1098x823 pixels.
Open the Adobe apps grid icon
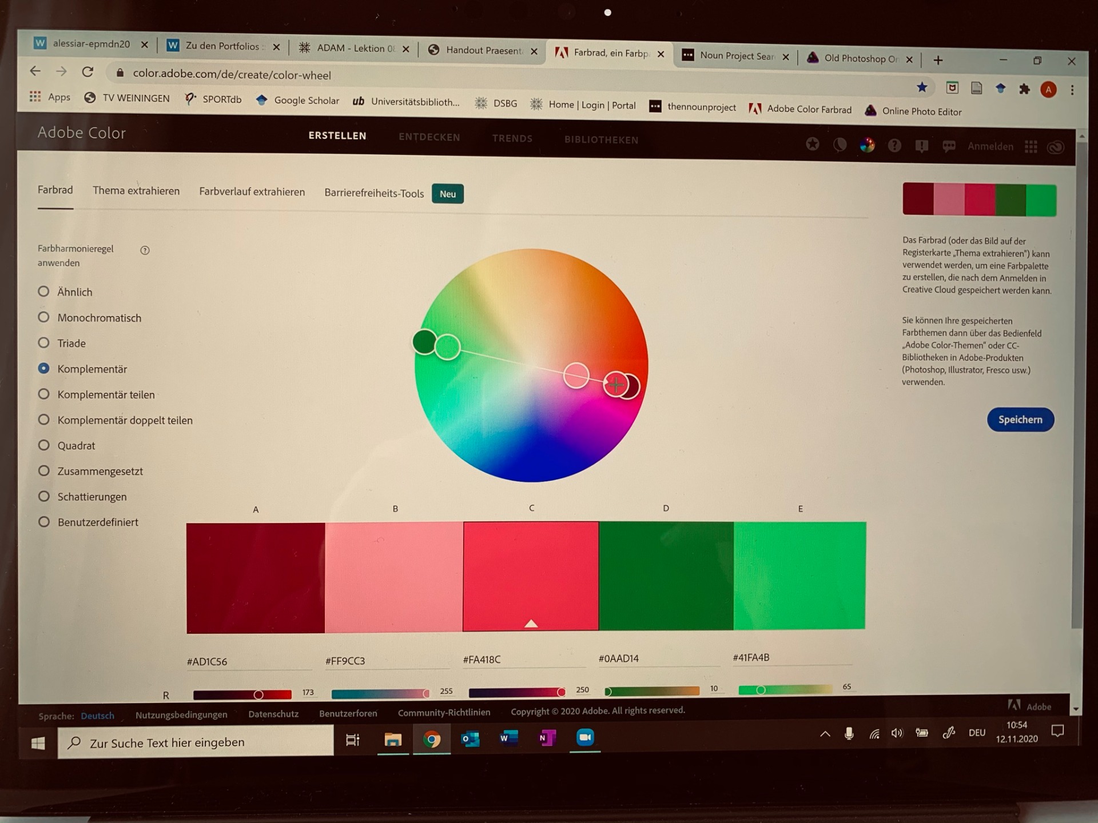pyautogui.click(x=1031, y=147)
